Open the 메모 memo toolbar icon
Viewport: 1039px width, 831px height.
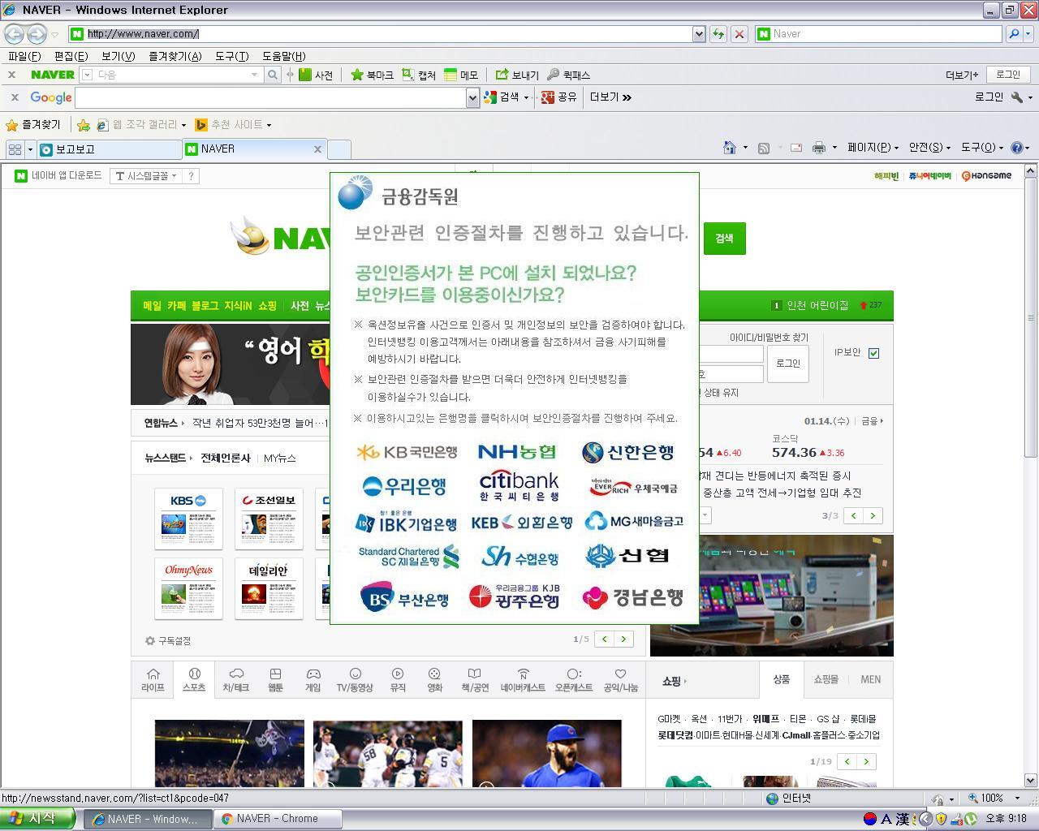460,75
